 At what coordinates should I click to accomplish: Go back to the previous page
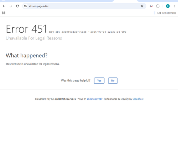click(4, 6)
